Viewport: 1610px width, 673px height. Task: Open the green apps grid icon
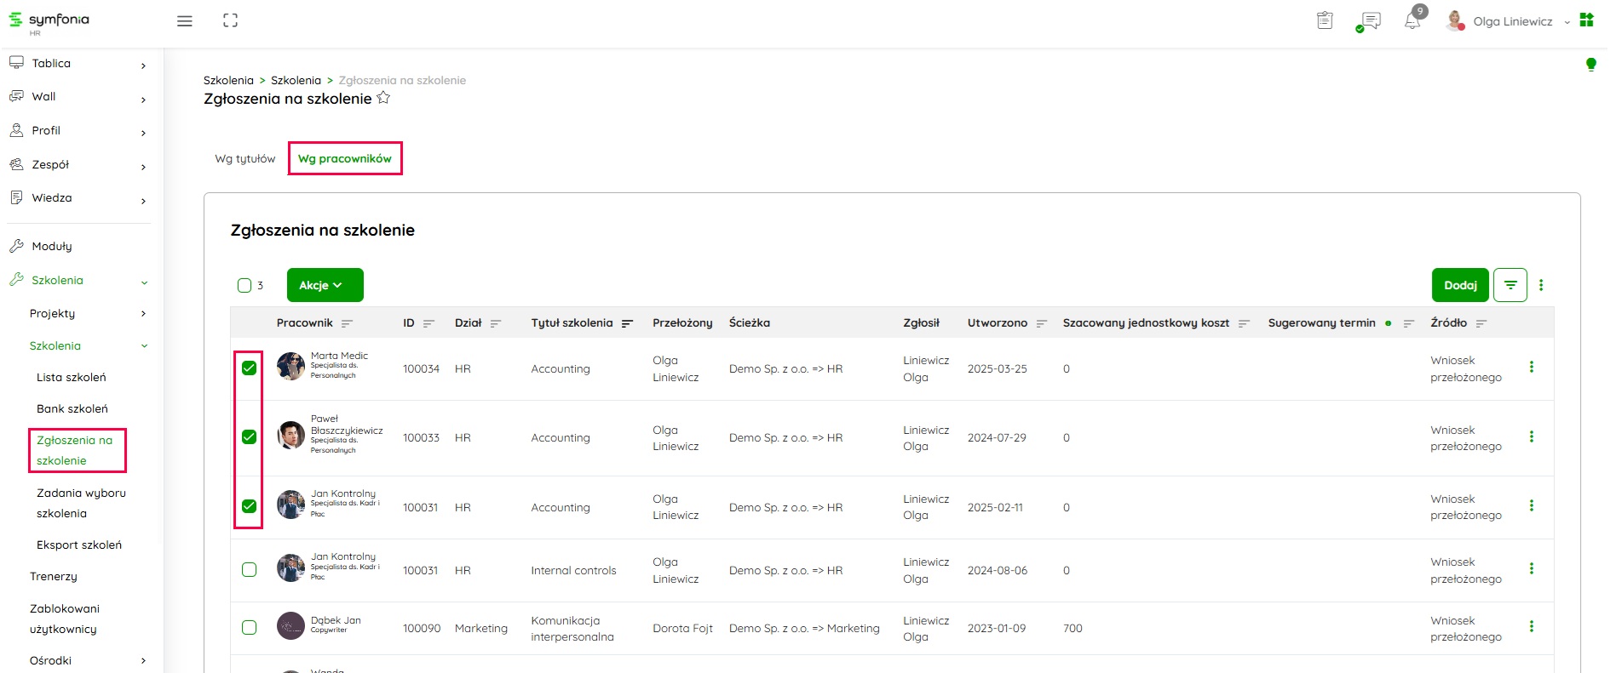1586,20
